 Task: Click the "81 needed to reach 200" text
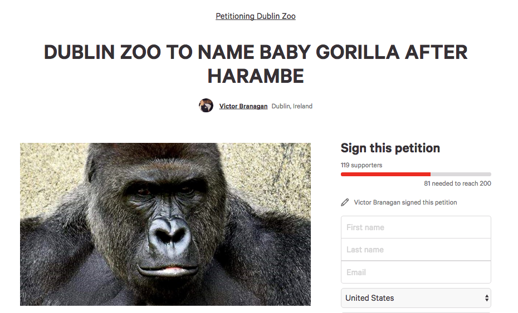pyautogui.click(x=457, y=183)
